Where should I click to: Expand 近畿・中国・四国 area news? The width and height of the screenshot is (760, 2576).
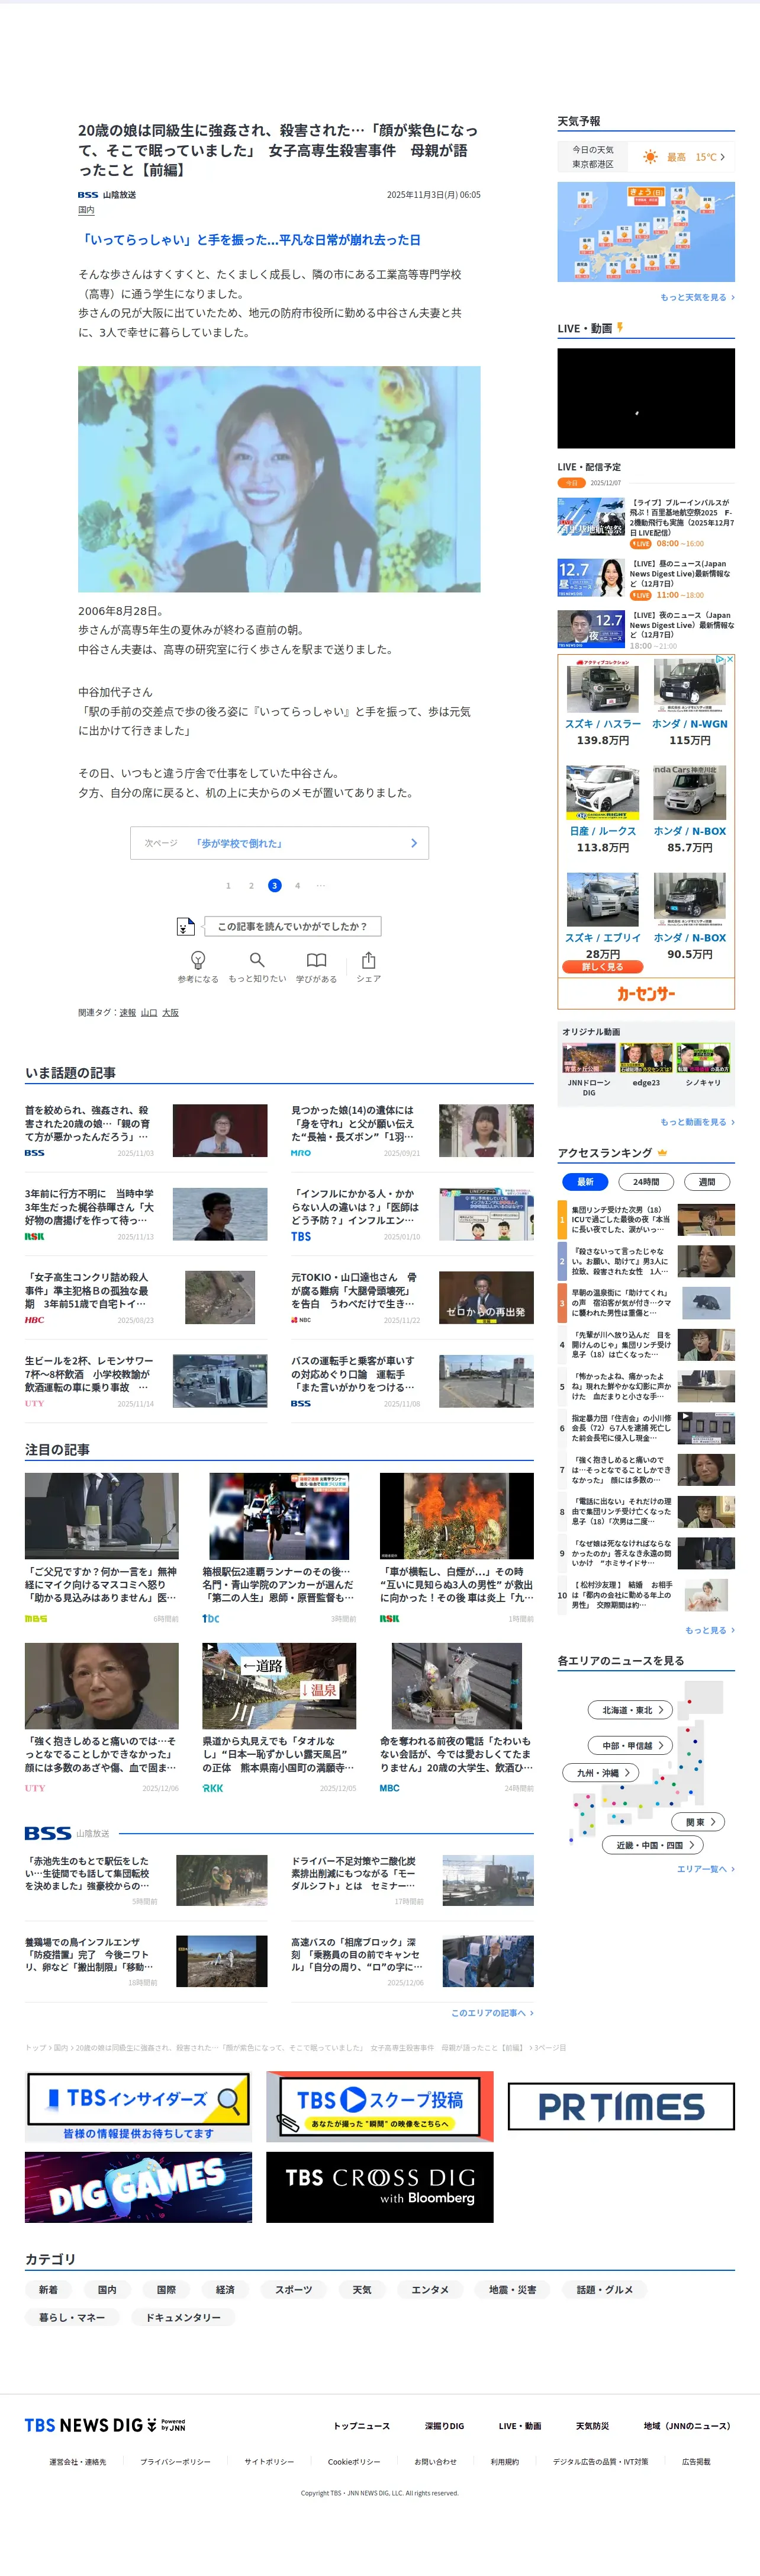click(x=653, y=1845)
